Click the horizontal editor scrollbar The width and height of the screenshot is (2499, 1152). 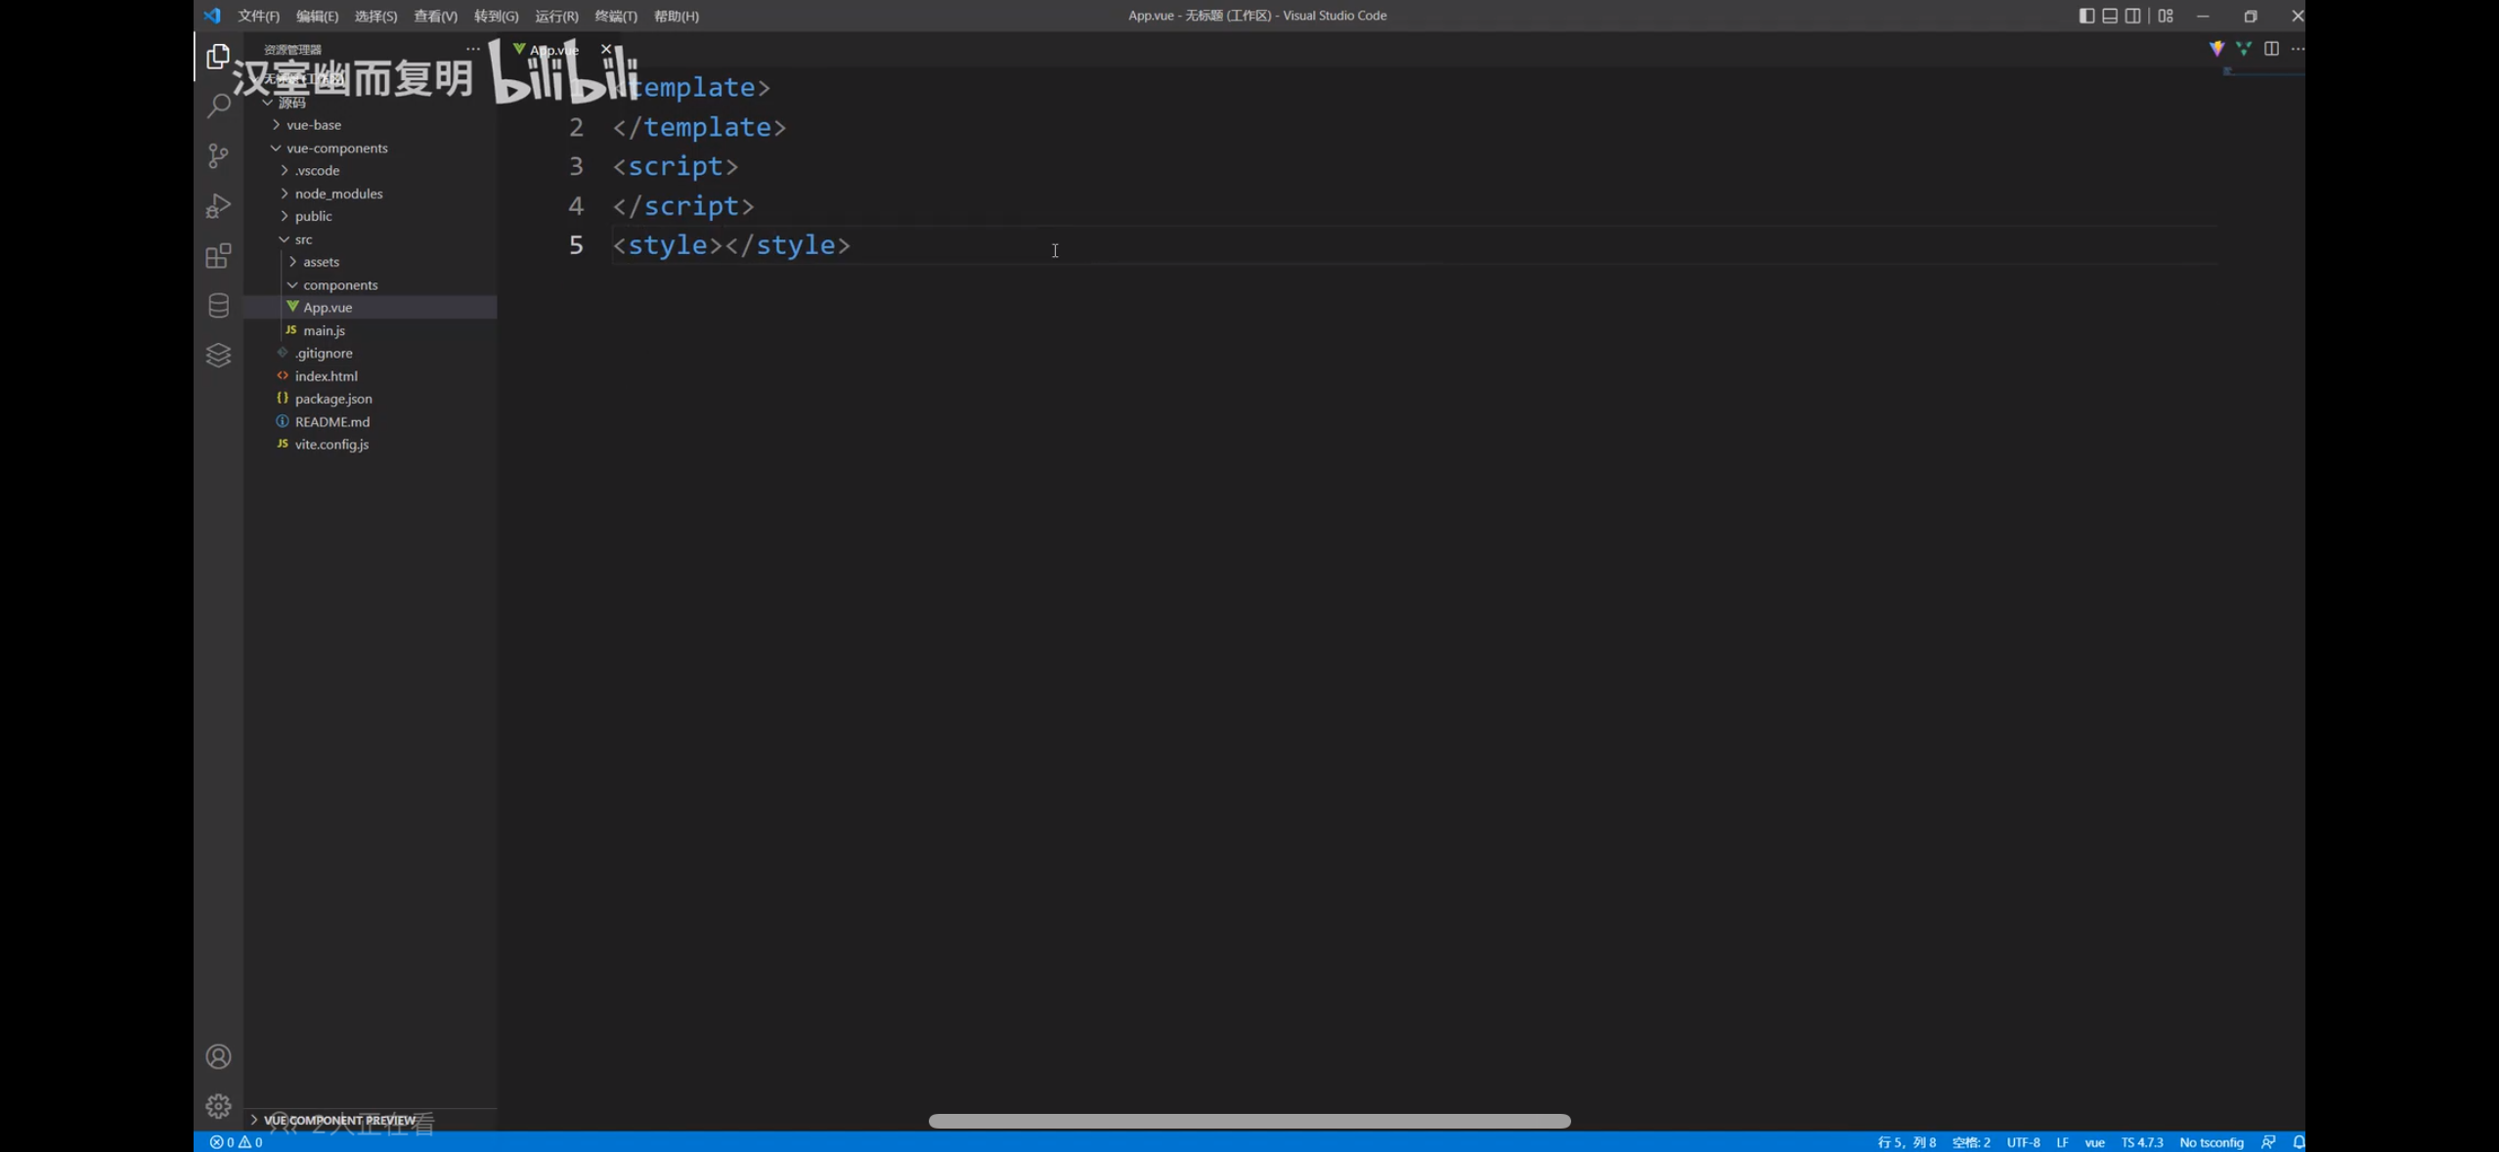tap(1249, 1121)
